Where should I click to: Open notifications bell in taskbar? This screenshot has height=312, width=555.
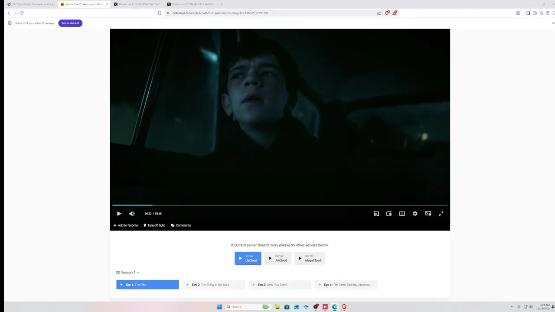coord(553,307)
